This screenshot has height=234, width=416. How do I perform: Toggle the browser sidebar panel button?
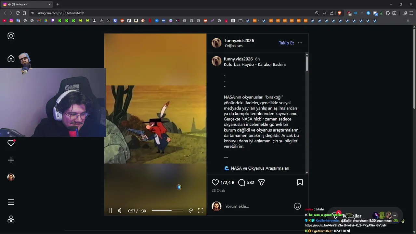(x=394, y=13)
